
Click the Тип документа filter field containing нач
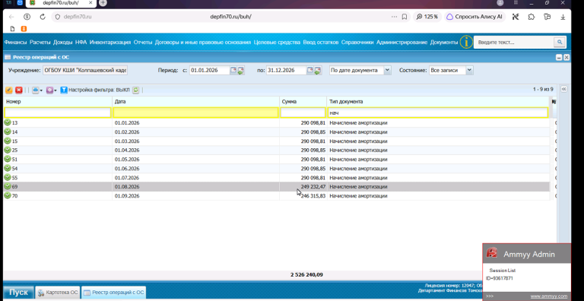pos(438,112)
